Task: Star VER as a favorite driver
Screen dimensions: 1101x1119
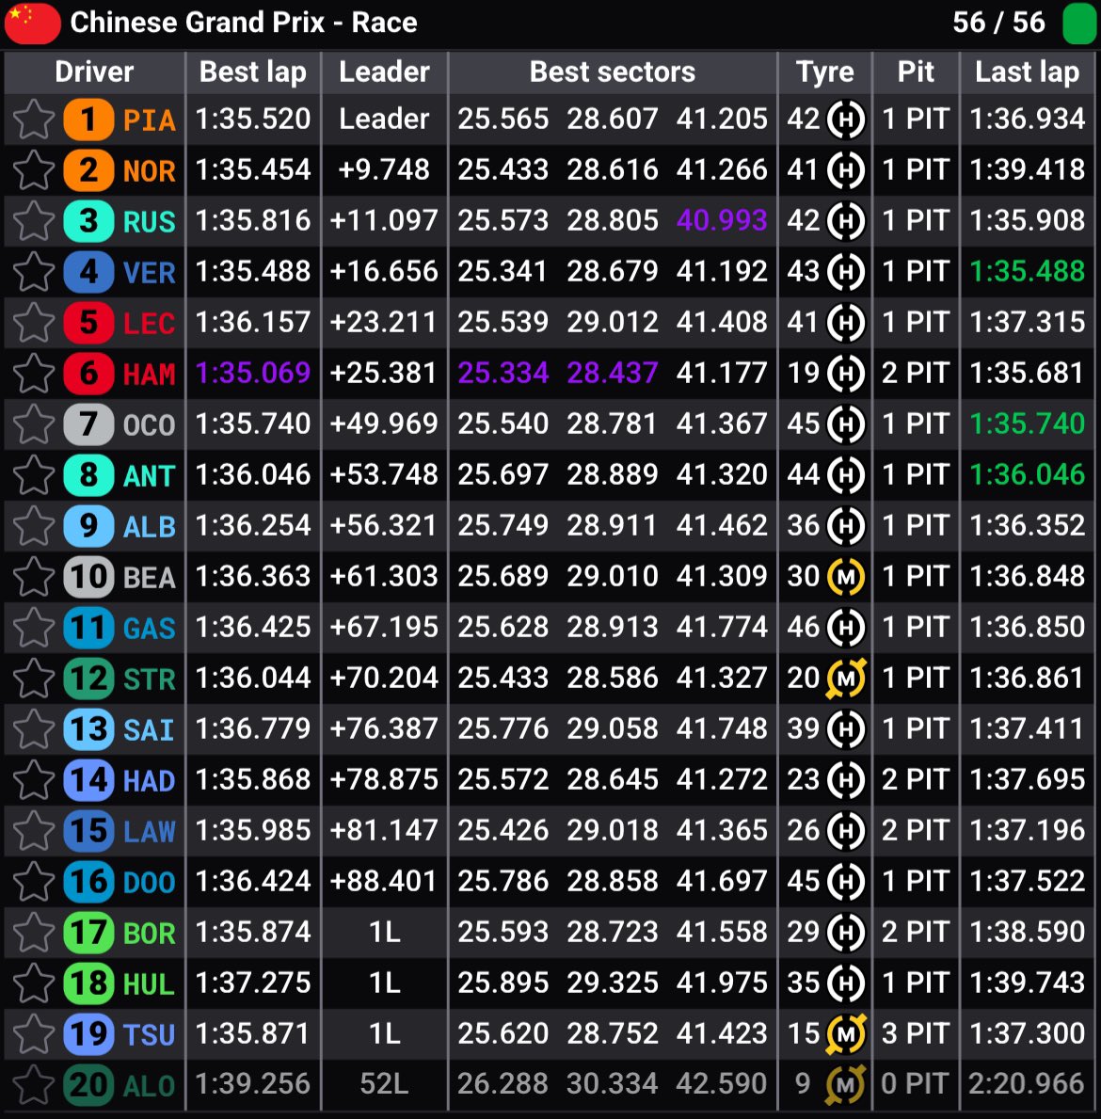Action: click(34, 272)
